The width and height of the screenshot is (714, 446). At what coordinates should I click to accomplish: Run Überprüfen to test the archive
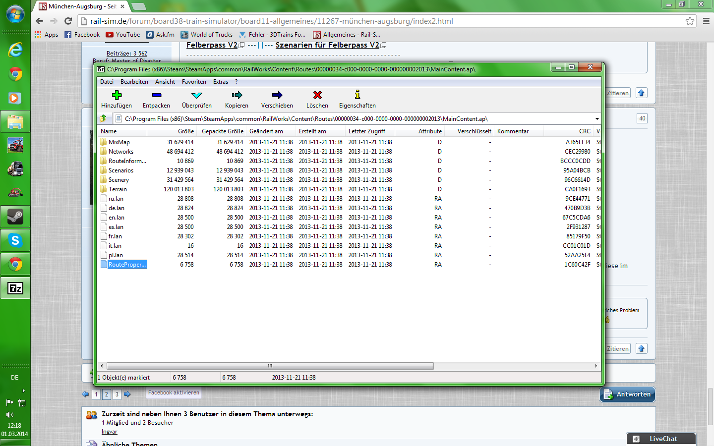pyautogui.click(x=197, y=95)
